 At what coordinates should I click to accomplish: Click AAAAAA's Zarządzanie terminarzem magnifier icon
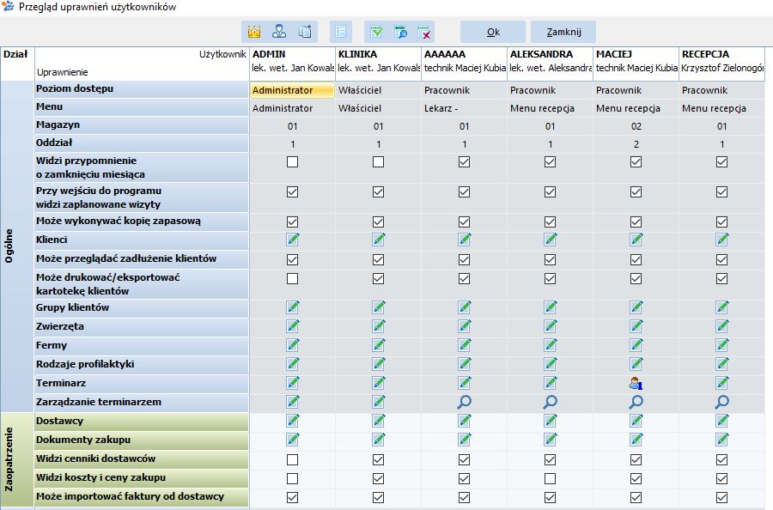[x=465, y=402]
